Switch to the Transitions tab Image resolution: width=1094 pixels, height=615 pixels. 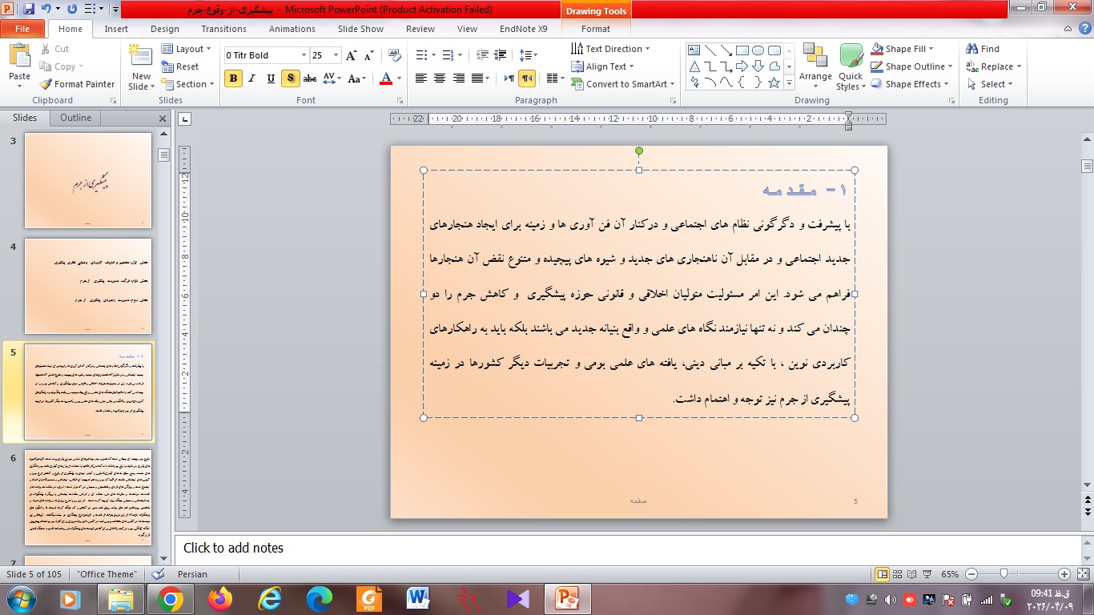point(224,29)
